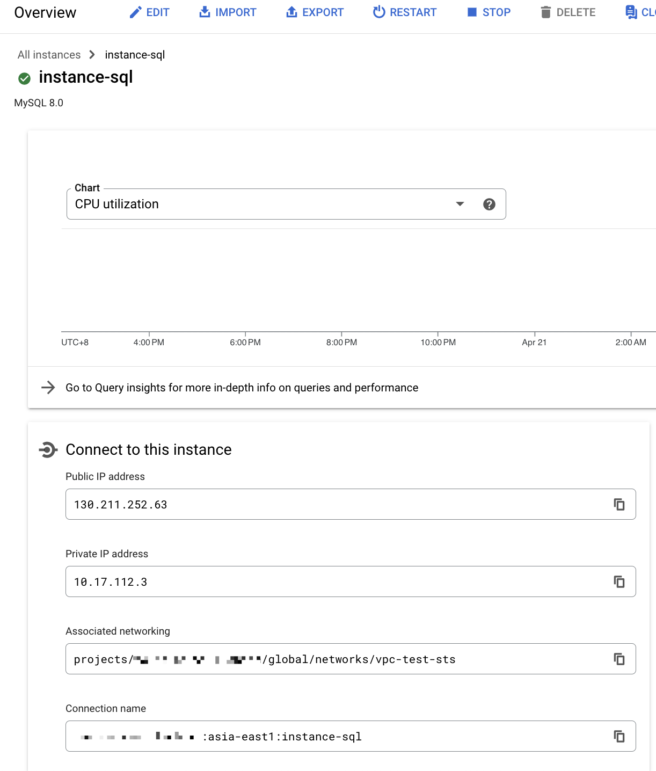Click the Query insights arrow icon
Image resolution: width=656 pixels, height=771 pixels.
pos(48,388)
